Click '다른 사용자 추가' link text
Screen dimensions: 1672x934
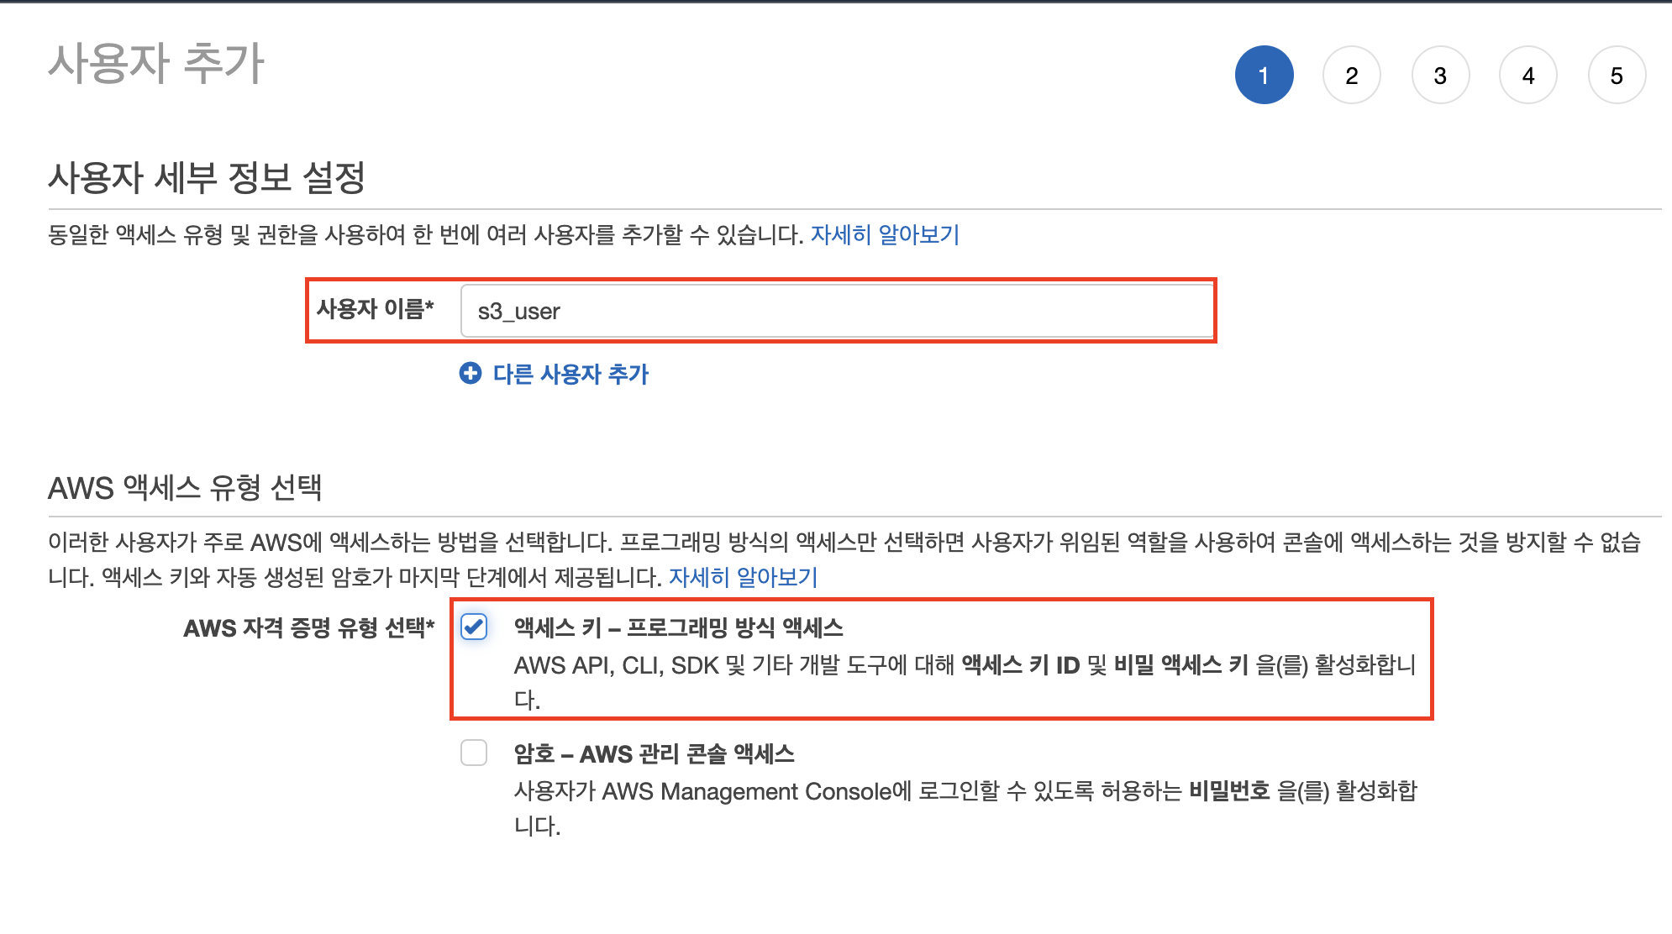click(570, 374)
